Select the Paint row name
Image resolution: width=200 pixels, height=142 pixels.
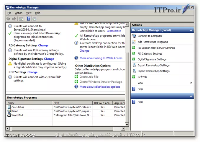coord(14,111)
